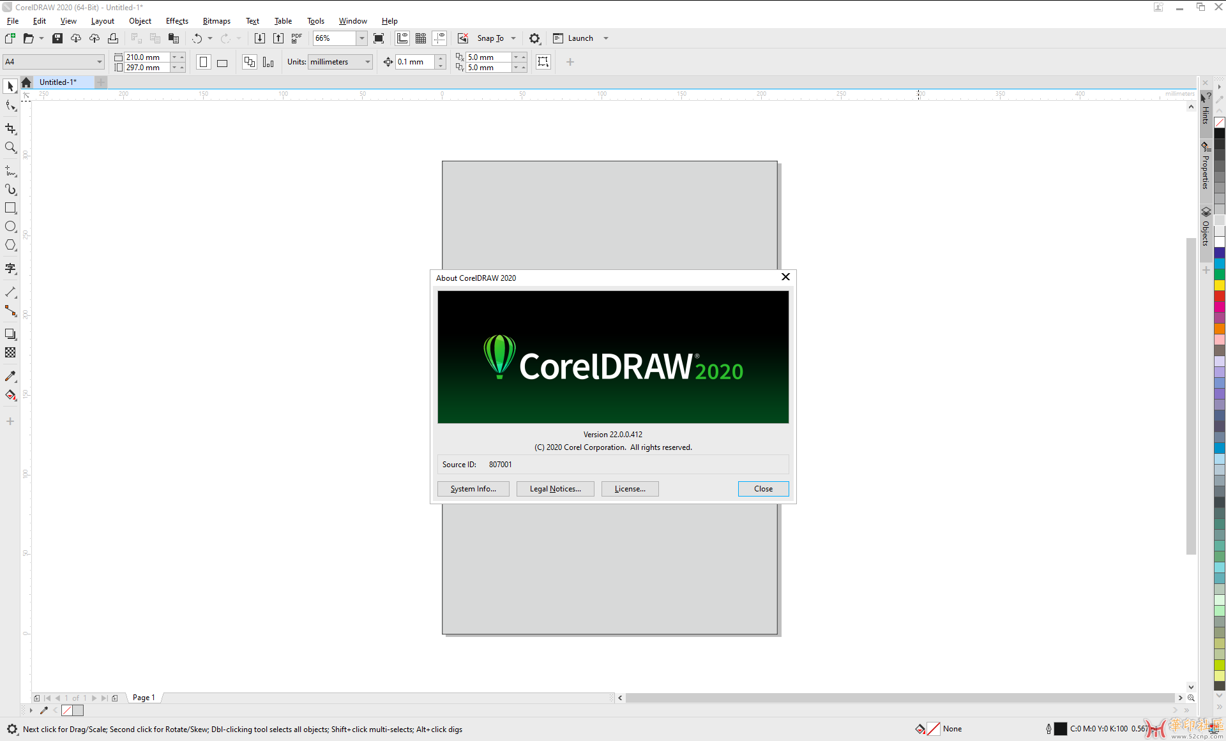Screen dimensions: 1226x741
Task: Toggle Show guidelines button
Action: [x=439, y=38]
